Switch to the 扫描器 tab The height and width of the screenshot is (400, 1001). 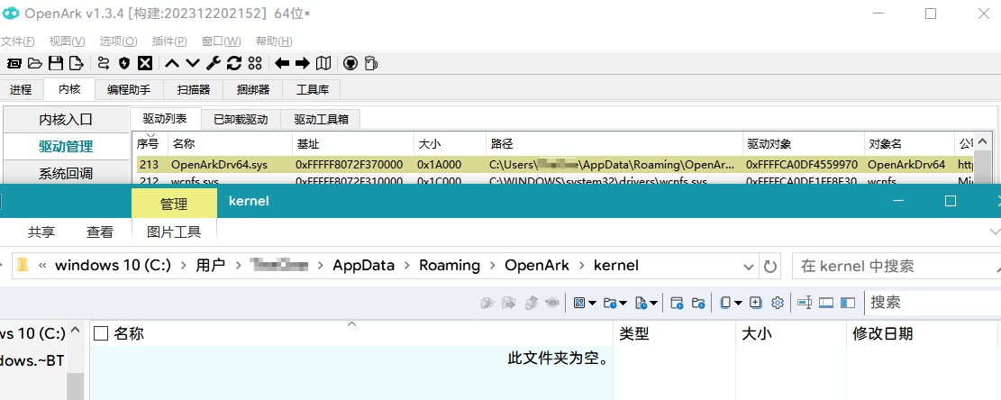(x=194, y=89)
